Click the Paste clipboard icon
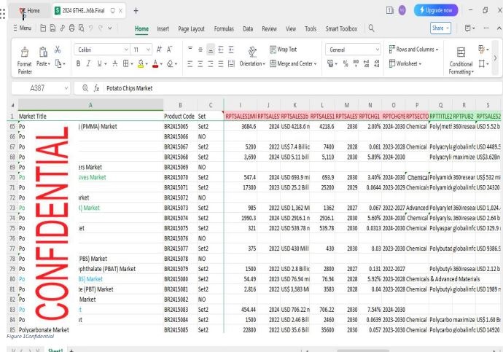The image size is (503, 352). click(x=43, y=52)
